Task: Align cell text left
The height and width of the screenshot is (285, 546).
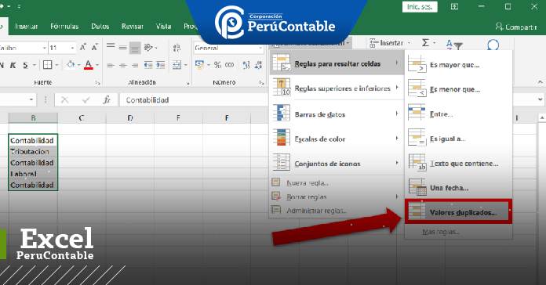Action: tap(111, 65)
